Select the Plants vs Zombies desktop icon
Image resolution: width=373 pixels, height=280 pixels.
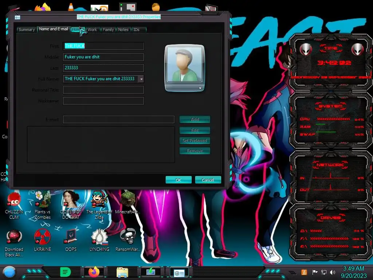[x=43, y=206]
